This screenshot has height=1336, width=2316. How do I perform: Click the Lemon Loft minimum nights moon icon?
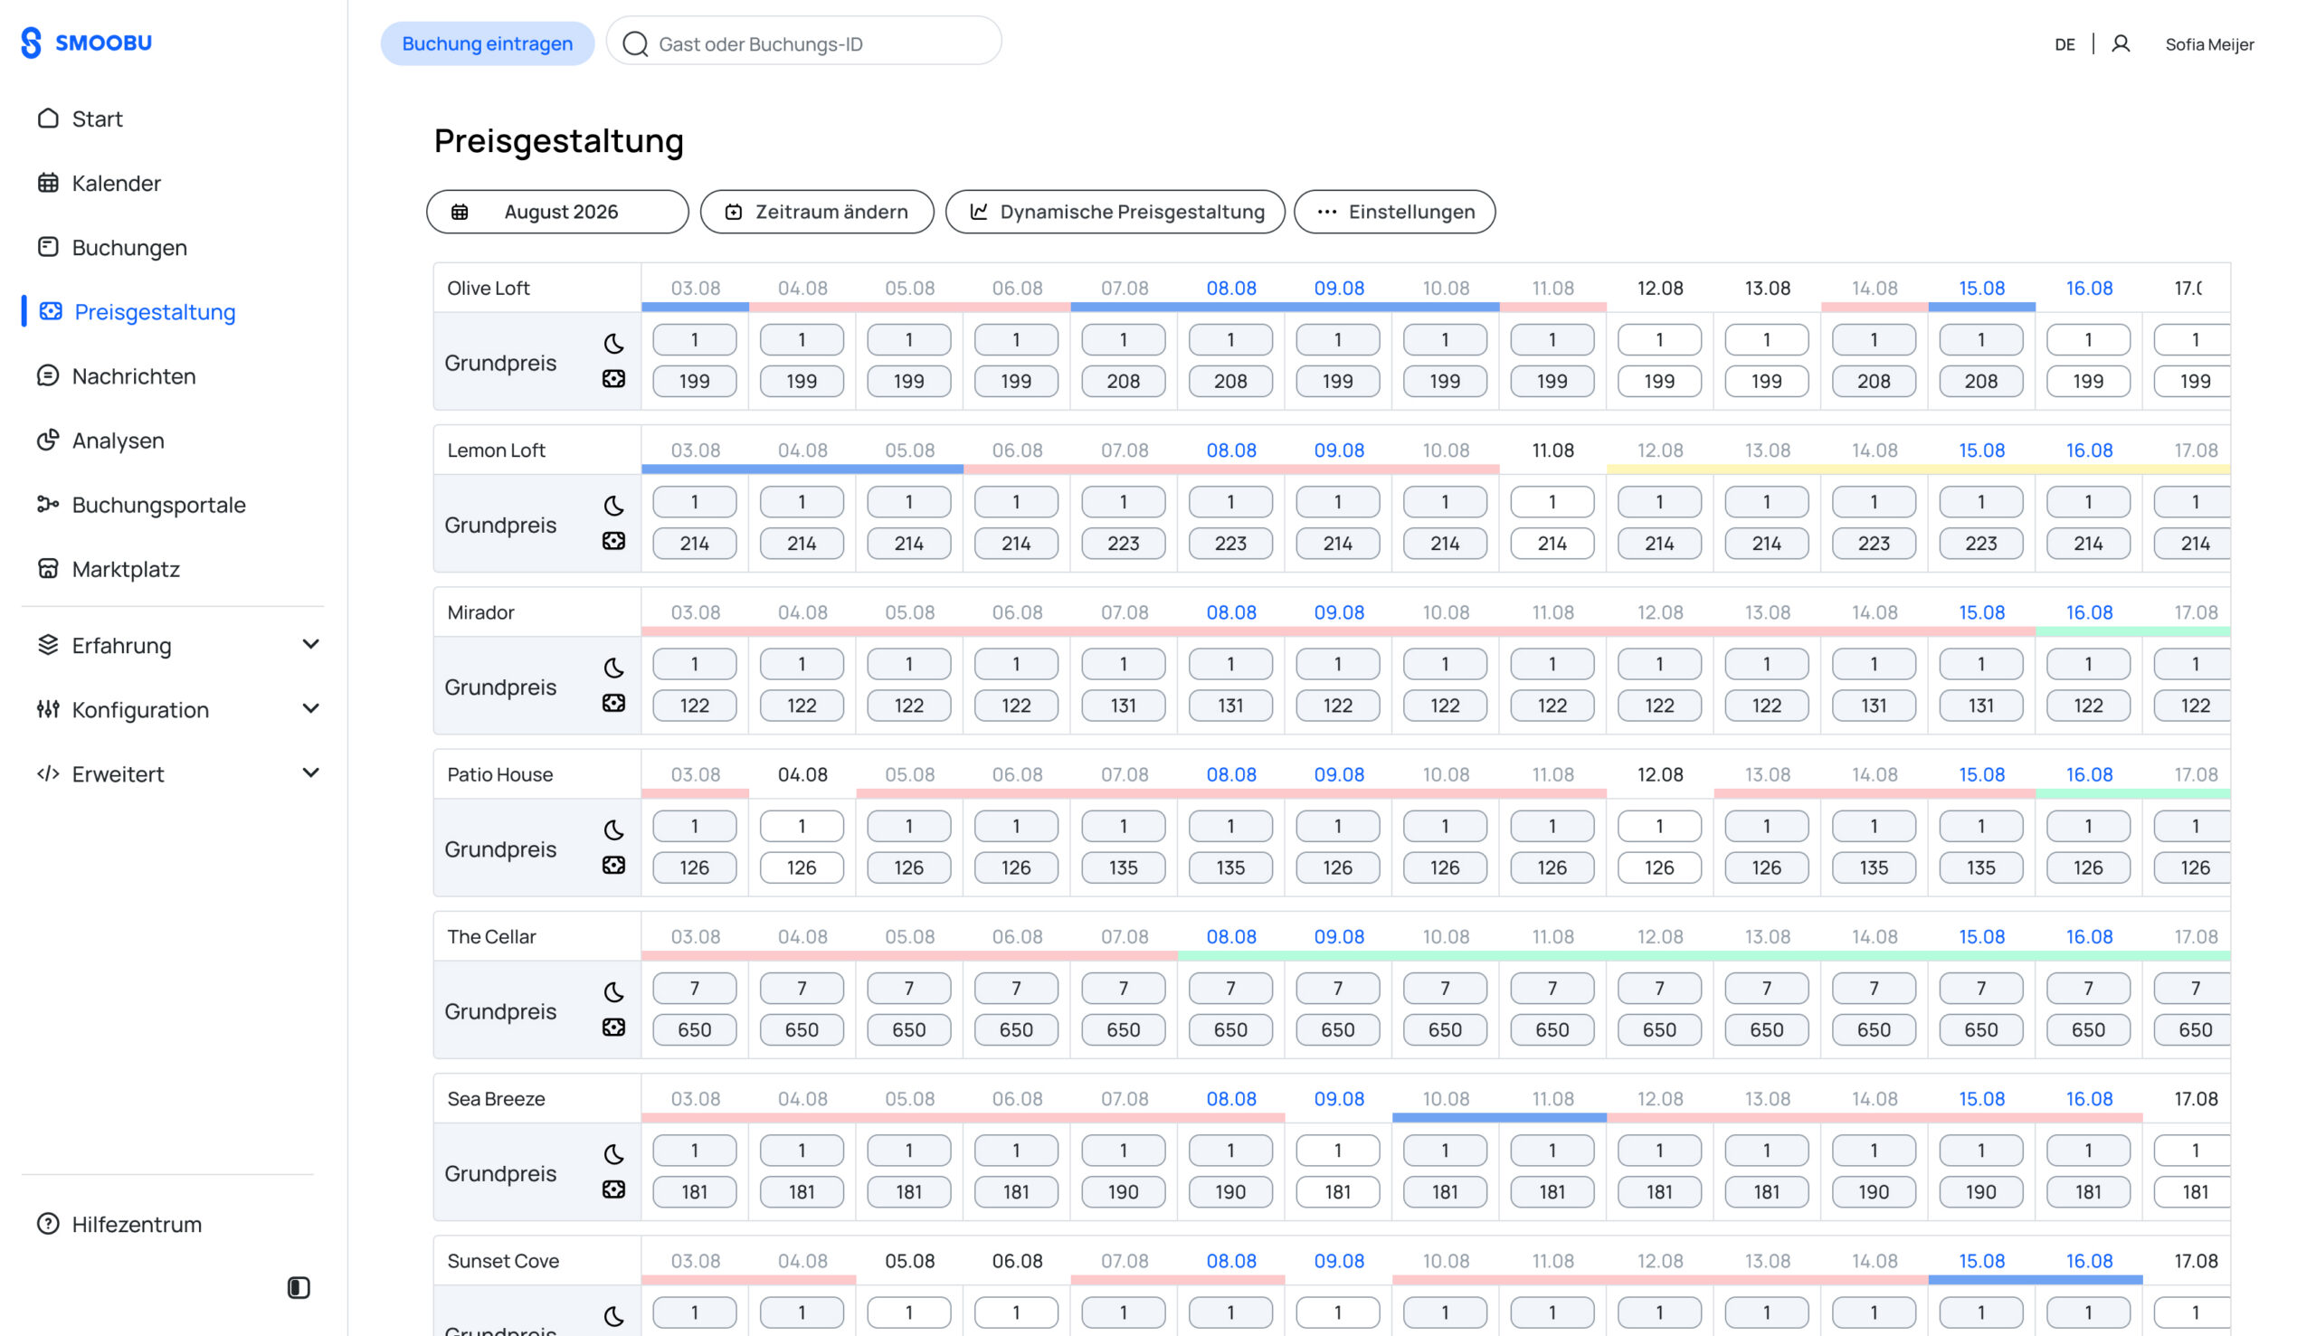(x=614, y=506)
